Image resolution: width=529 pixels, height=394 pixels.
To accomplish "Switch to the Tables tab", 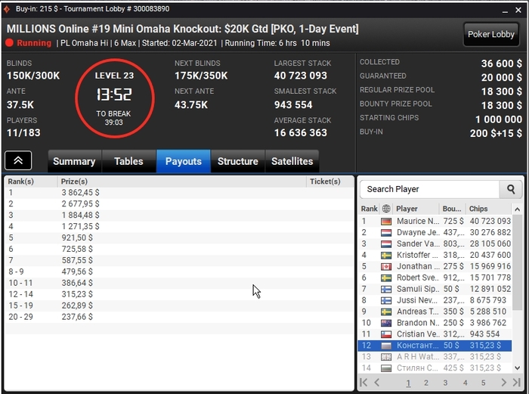I will pos(128,161).
